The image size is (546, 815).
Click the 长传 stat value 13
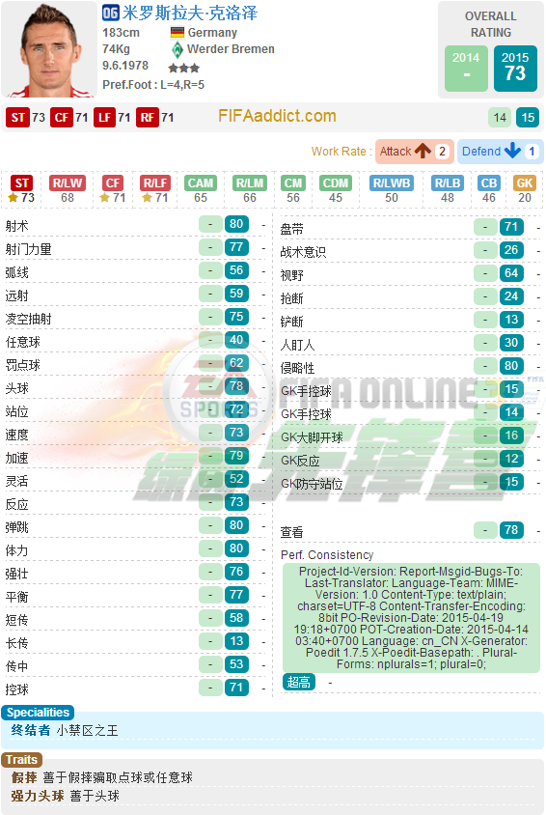(236, 641)
